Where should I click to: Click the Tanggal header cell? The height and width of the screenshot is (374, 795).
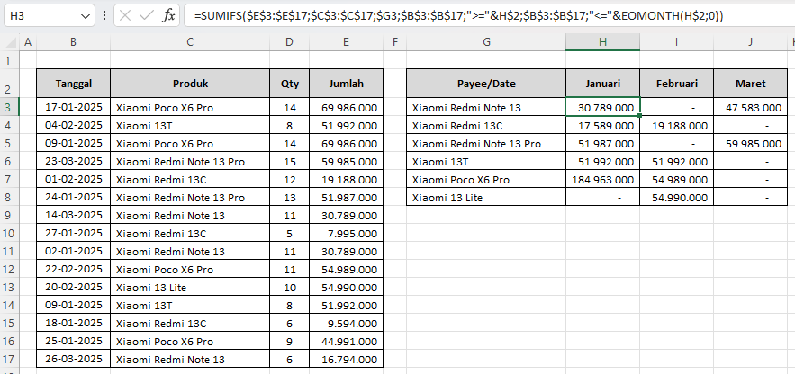point(74,84)
